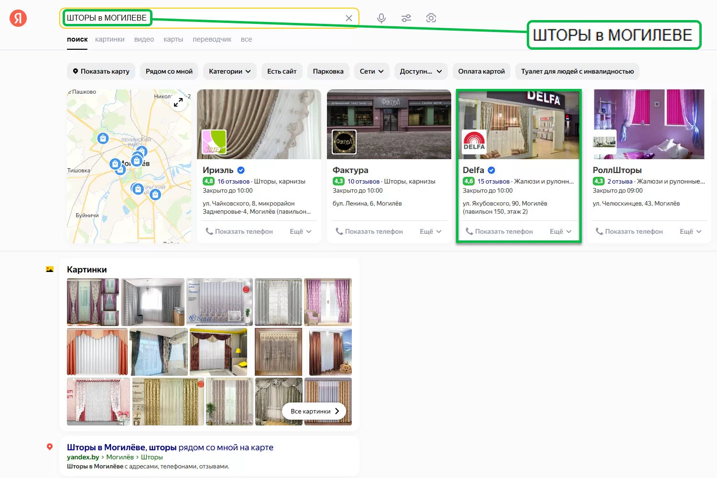
Task: Expand the 'Сети' filter dropdown
Action: (371, 71)
